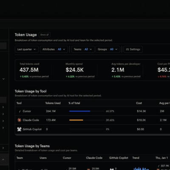Viewport: 170px width, 170px height.
Task: Sort by the Cost column header
Action: click(x=139, y=103)
